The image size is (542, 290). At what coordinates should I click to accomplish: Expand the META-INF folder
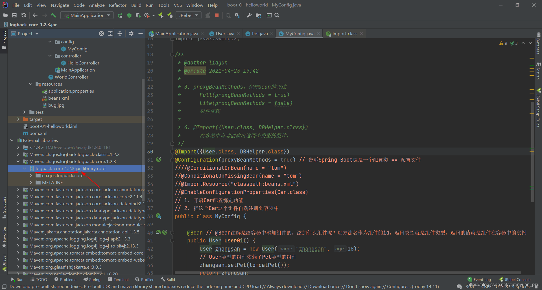coord(31,182)
